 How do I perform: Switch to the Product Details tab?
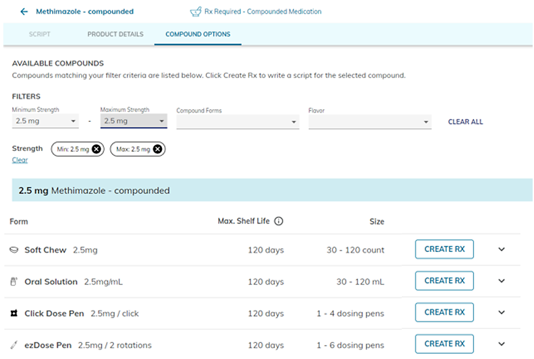115,34
